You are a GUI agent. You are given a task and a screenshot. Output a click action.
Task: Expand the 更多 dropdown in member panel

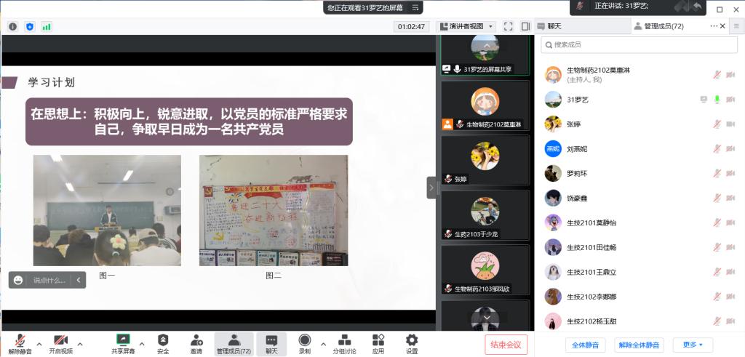click(x=693, y=345)
